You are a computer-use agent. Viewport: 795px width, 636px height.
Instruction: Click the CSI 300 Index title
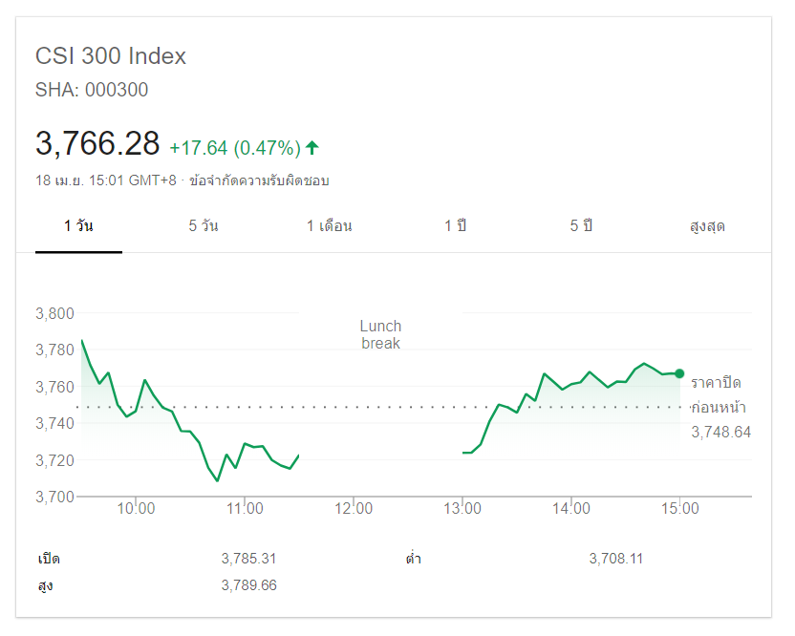click(x=111, y=56)
